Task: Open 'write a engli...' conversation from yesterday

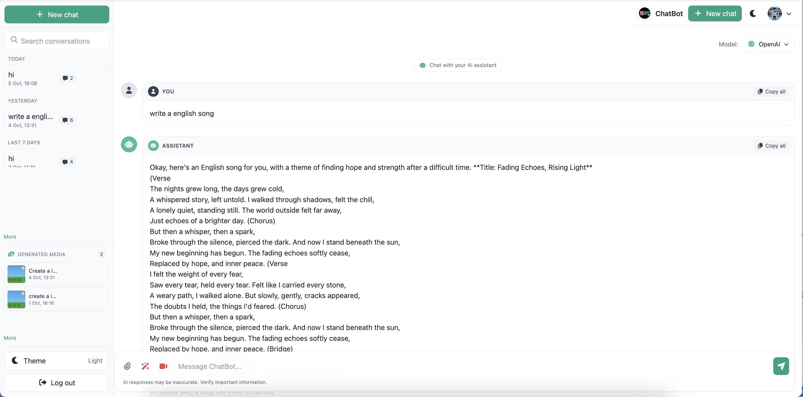Action: 56,120
